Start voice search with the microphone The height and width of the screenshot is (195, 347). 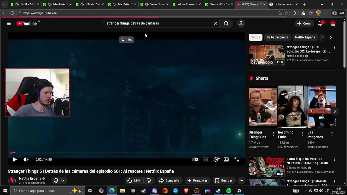pos(241,24)
